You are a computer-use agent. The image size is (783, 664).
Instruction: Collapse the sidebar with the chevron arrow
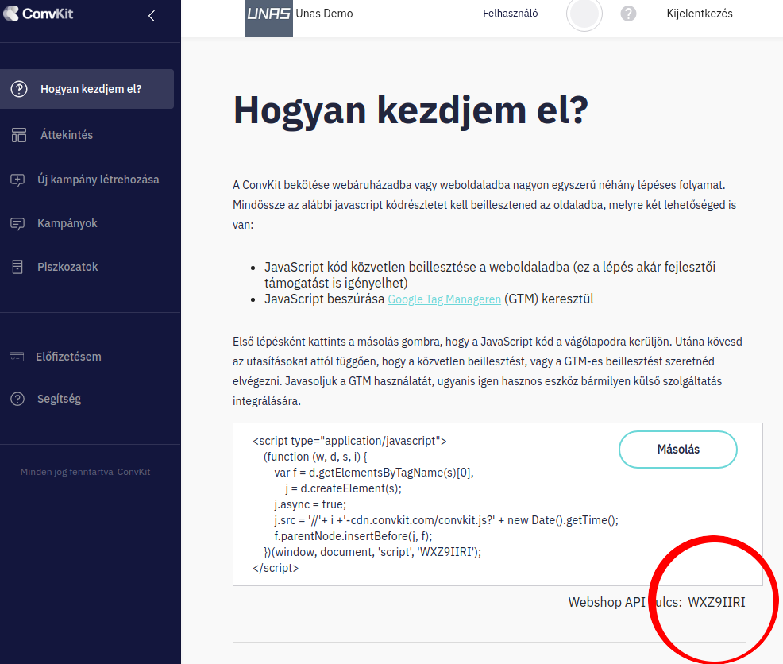tap(151, 15)
